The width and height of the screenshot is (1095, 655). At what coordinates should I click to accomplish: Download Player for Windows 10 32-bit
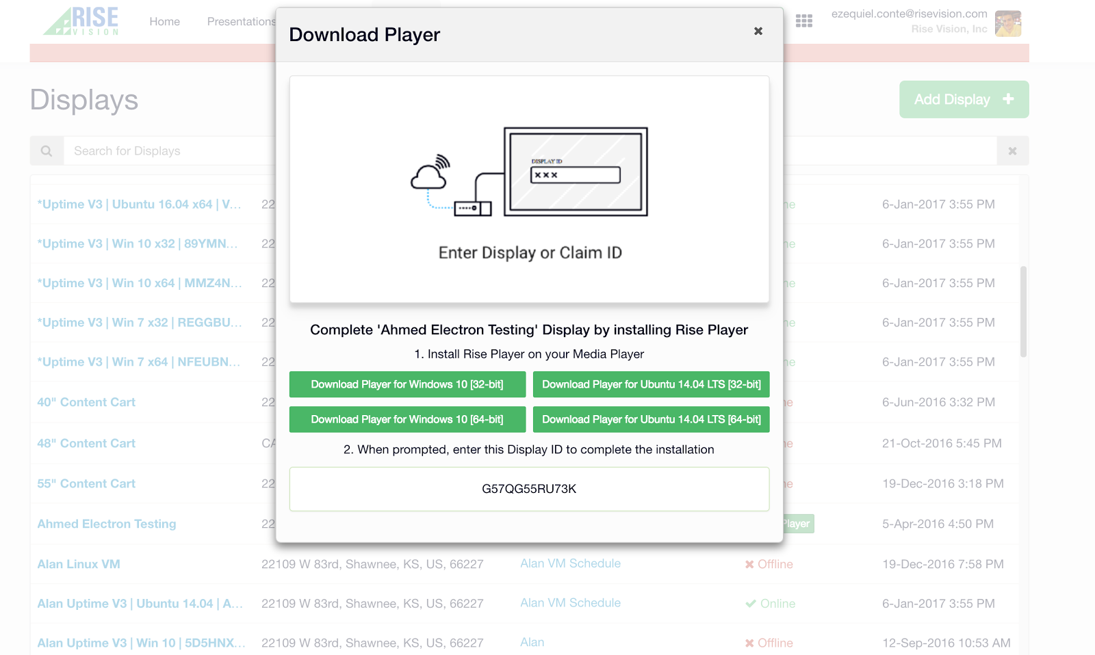click(407, 384)
